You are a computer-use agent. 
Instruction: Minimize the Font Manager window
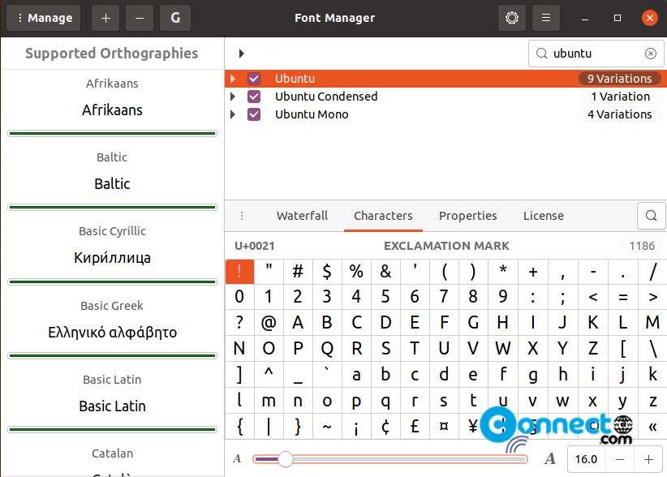(585, 18)
